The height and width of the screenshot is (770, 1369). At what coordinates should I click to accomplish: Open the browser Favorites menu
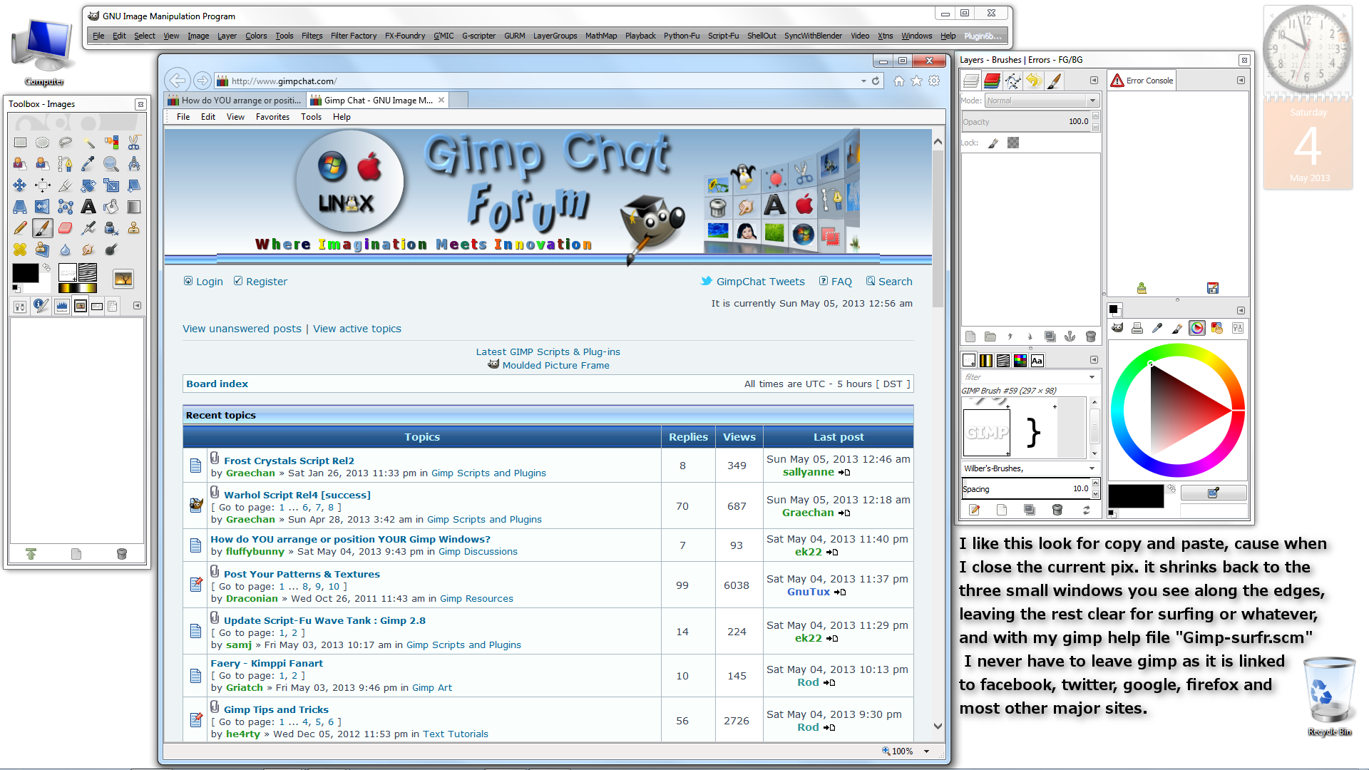[272, 117]
